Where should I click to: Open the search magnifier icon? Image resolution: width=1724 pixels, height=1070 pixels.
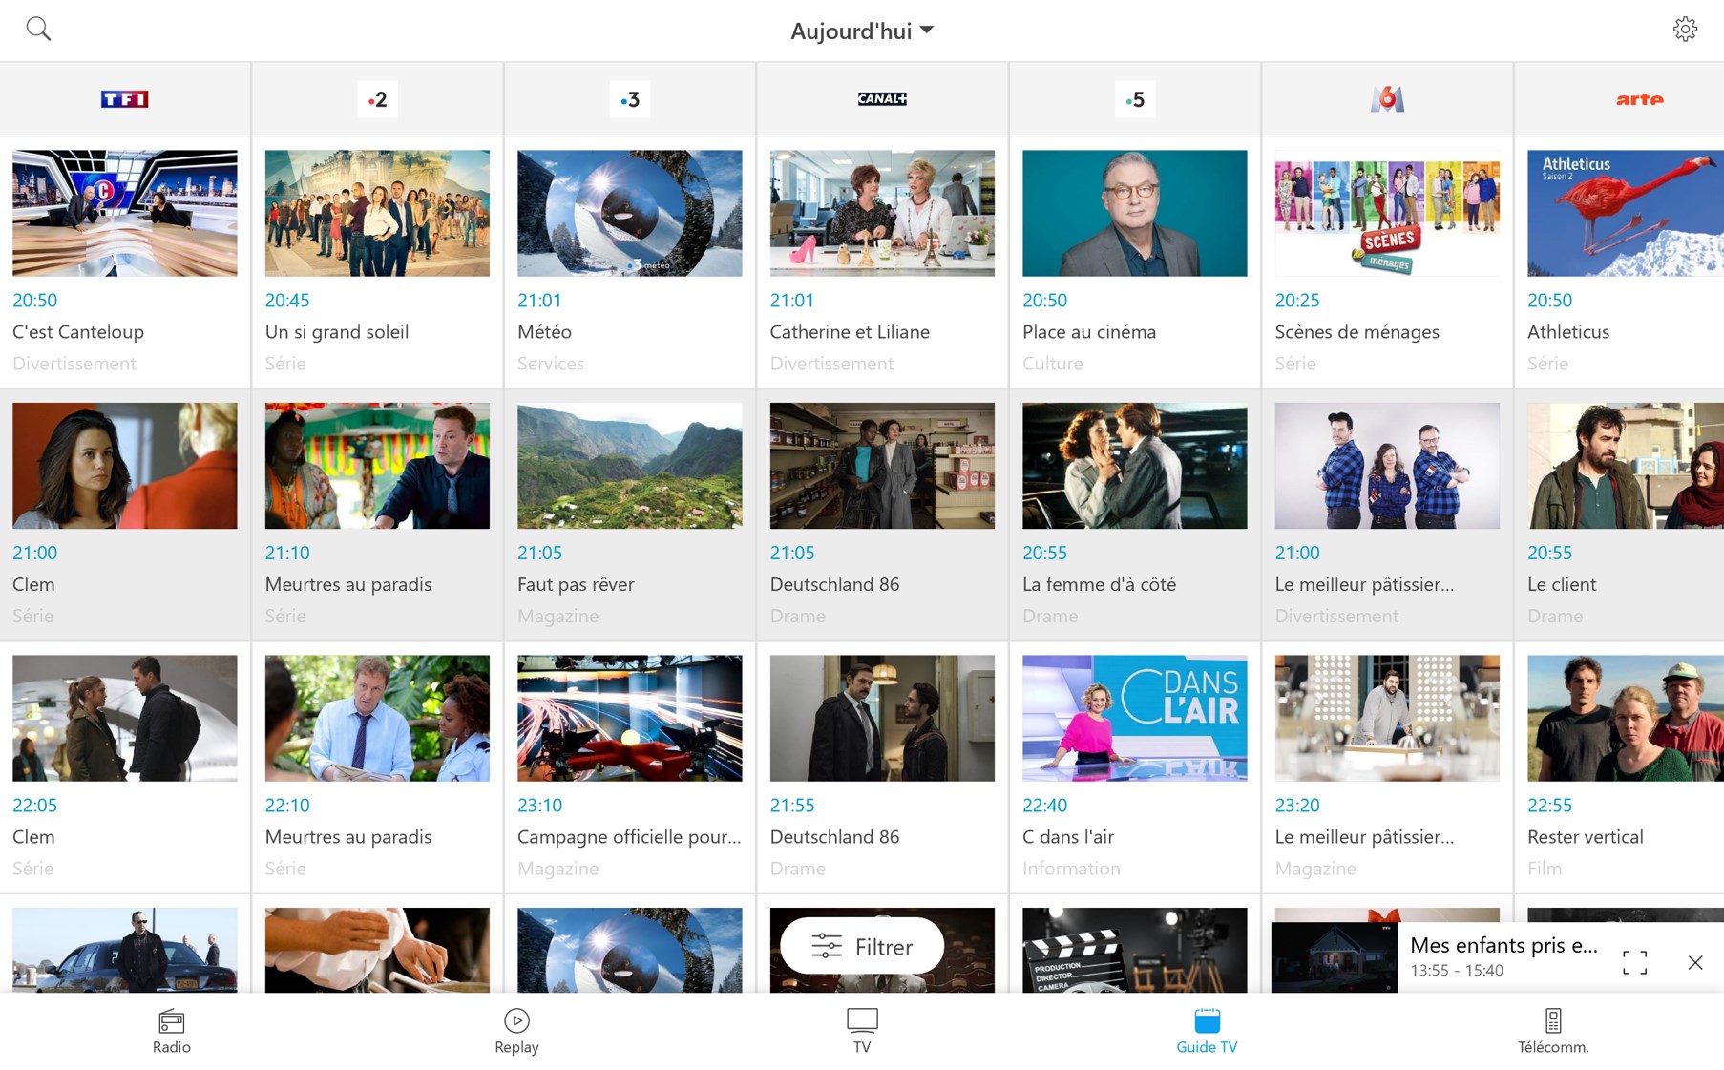tap(38, 29)
